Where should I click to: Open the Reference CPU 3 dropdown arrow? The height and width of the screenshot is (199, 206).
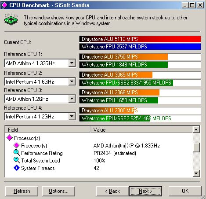72,99
